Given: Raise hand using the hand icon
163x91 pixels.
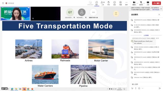Looking at the screenshot, I should pos(108,3).
